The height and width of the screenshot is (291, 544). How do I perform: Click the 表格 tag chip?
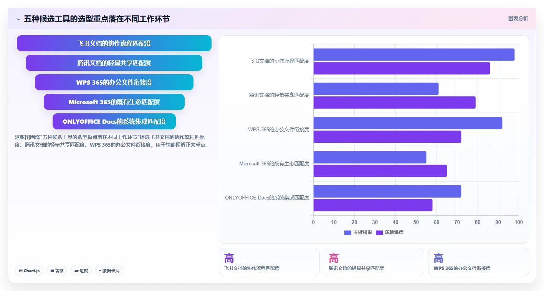point(57,271)
